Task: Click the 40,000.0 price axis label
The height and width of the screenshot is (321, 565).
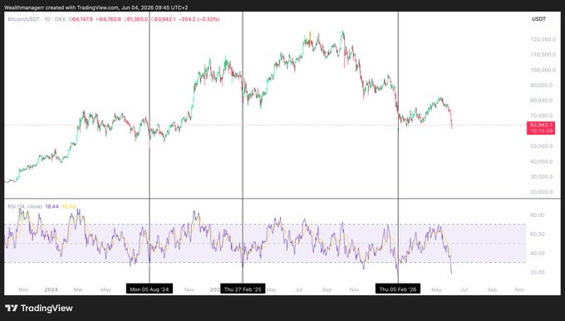Action: [541, 161]
